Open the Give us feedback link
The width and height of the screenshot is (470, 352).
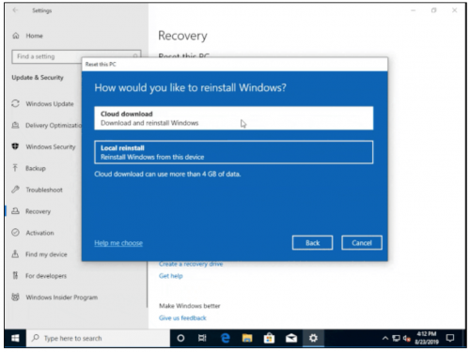tap(182, 318)
